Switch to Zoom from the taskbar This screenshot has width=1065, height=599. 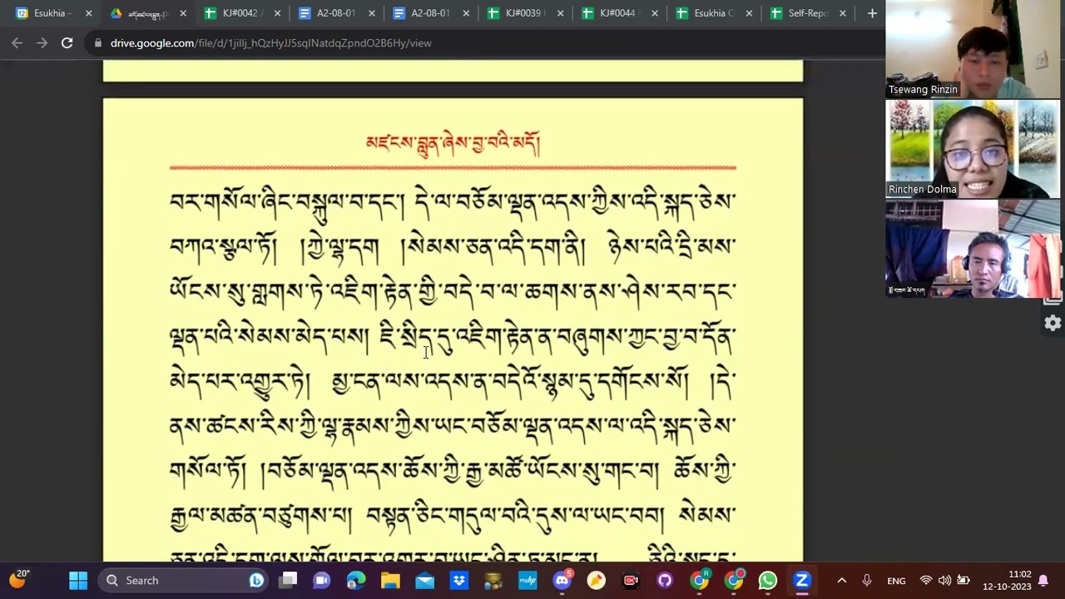(802, 580)
